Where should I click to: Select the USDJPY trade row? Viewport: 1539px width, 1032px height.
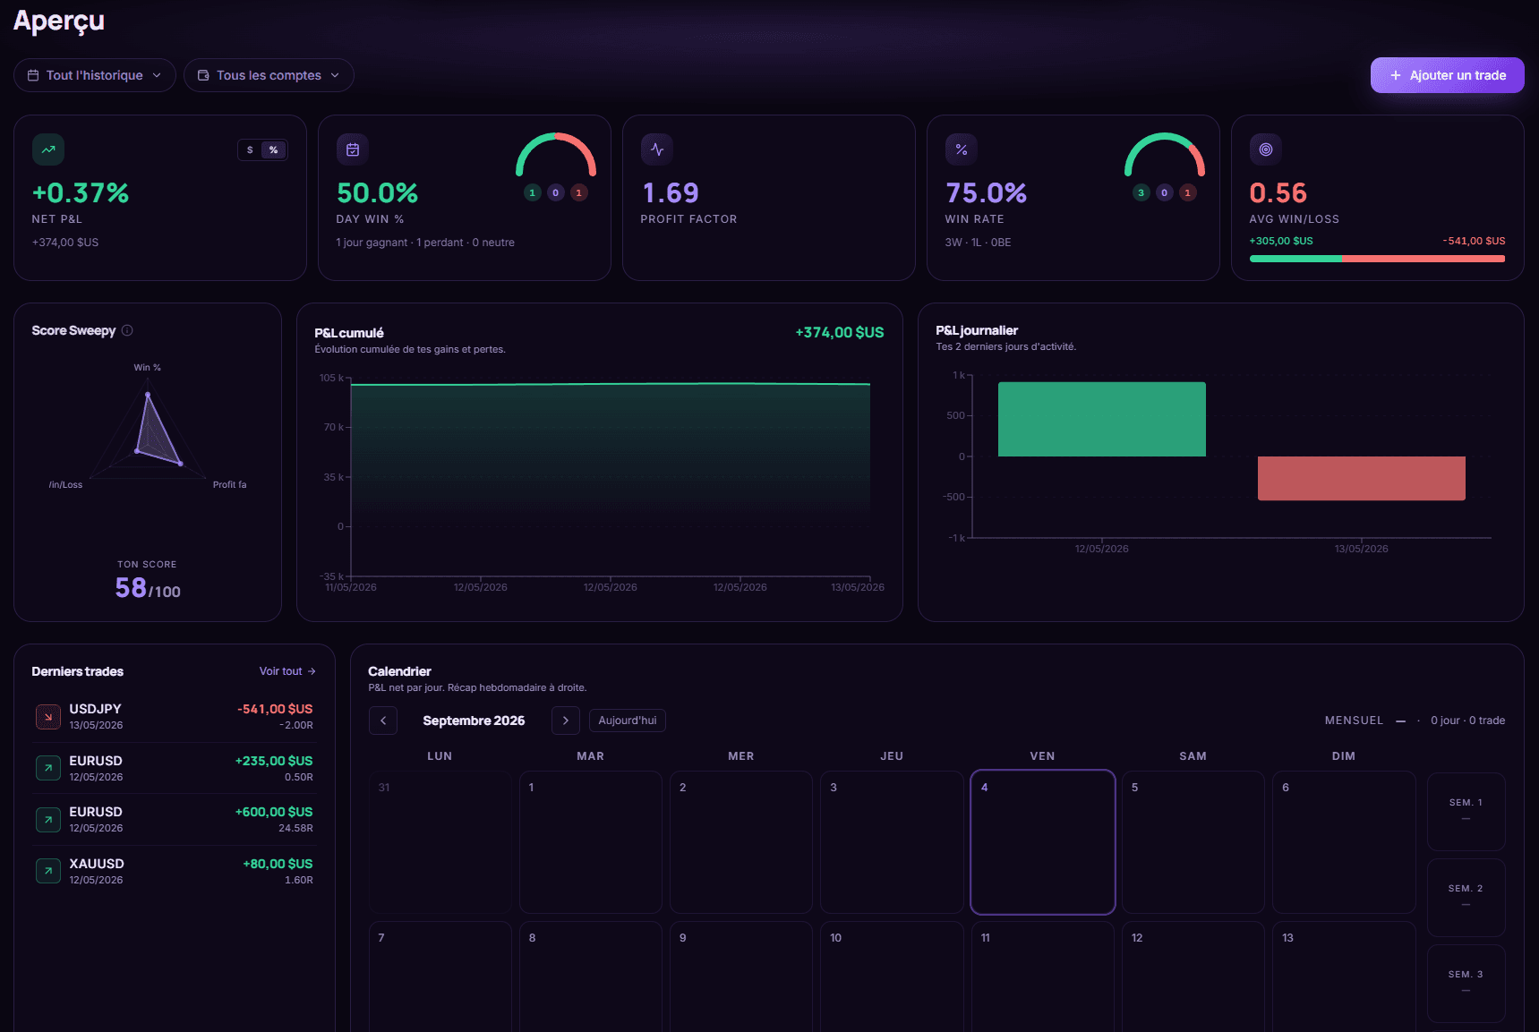click(x=175, y=717)
